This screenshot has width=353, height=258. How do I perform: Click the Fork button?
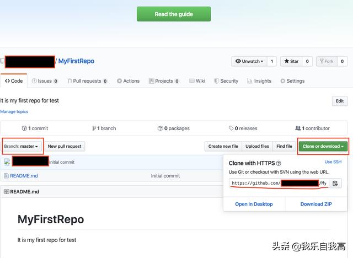[327, 61]
